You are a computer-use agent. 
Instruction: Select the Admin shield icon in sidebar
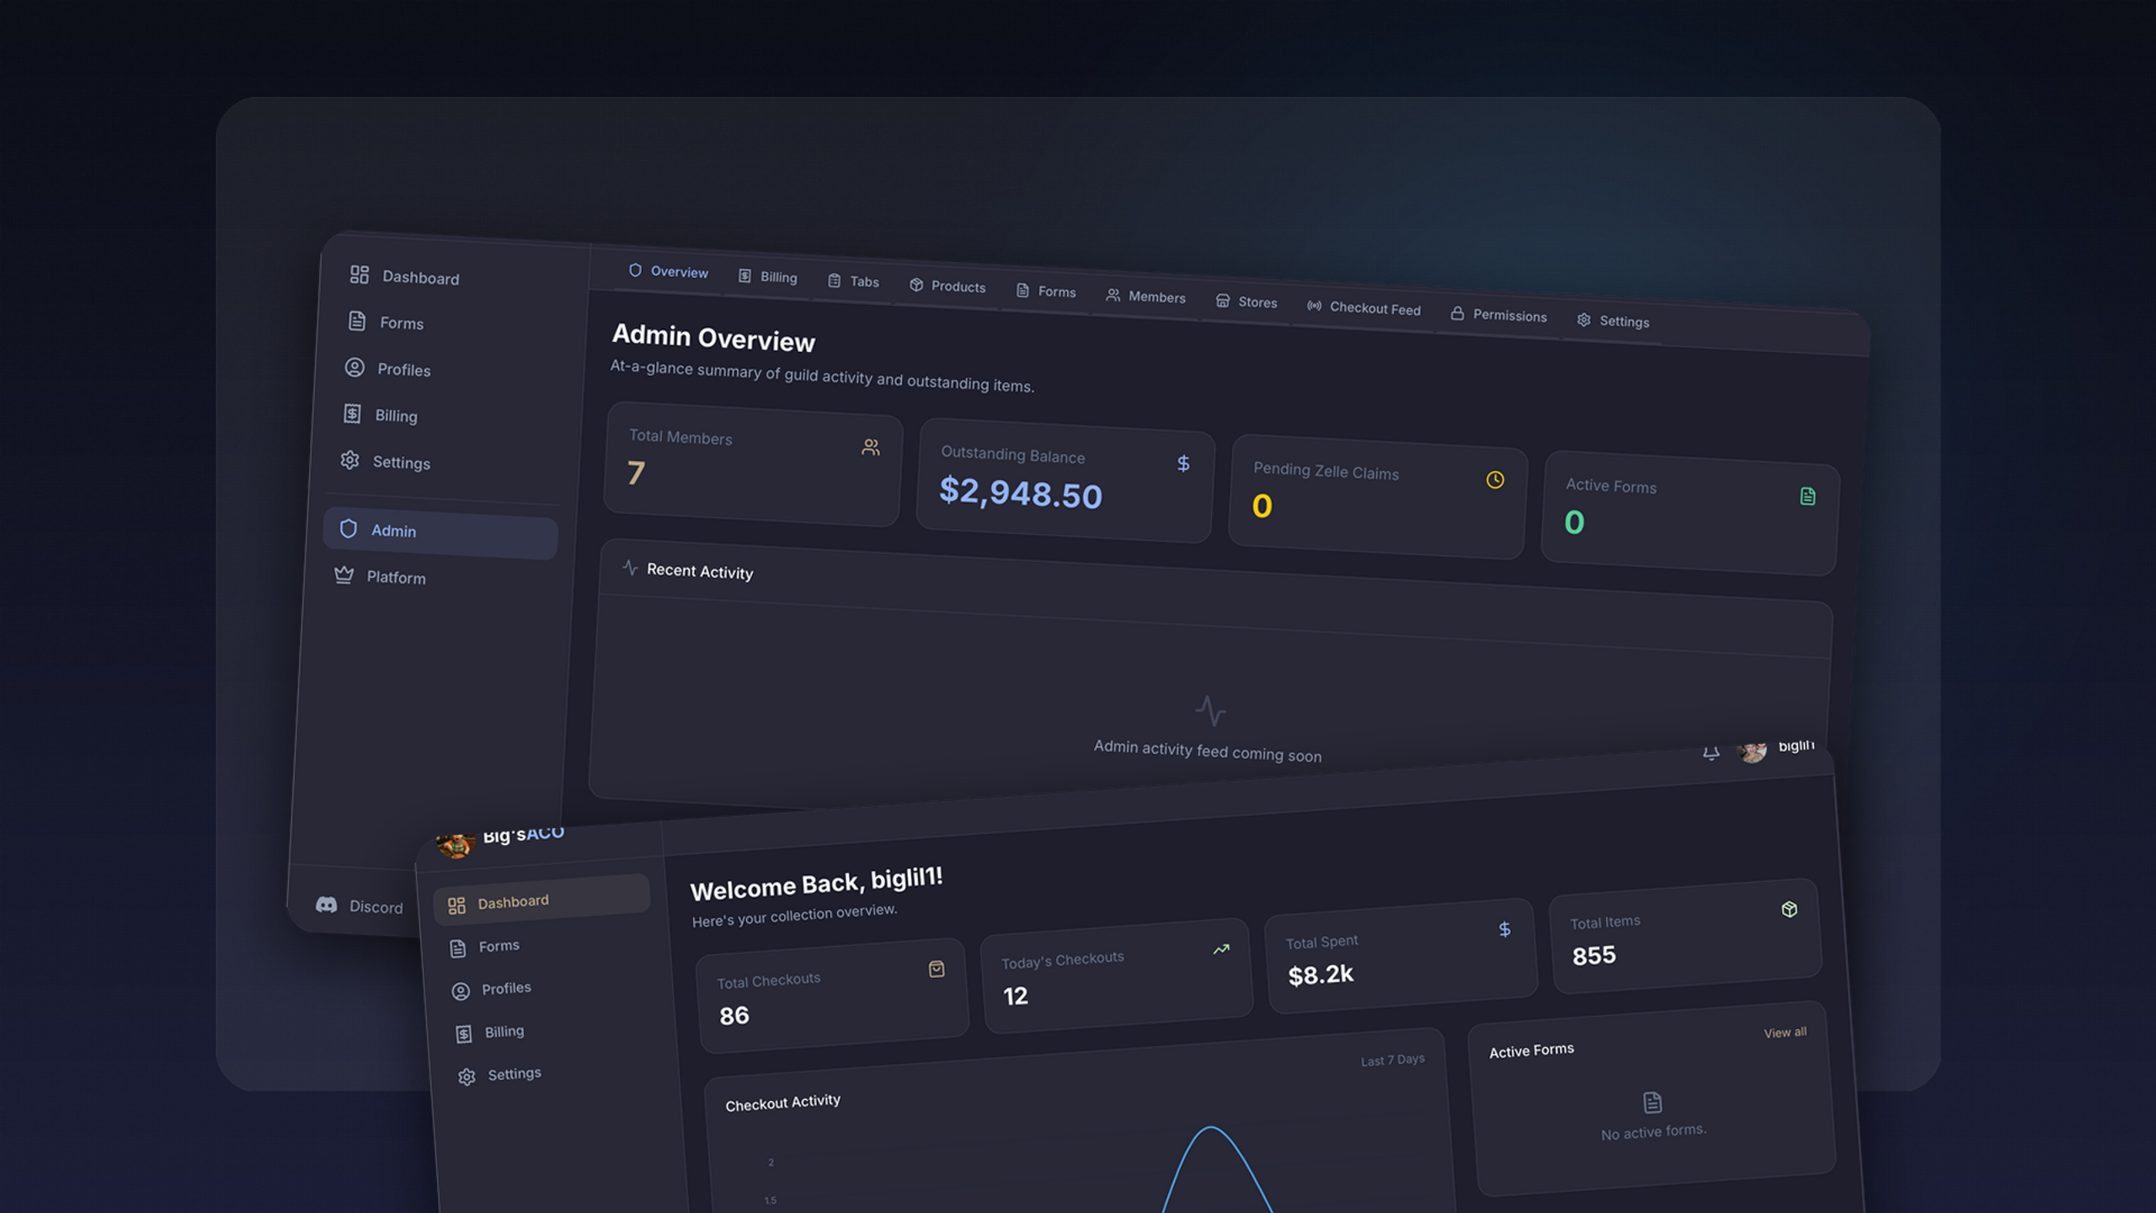point(348,528)
